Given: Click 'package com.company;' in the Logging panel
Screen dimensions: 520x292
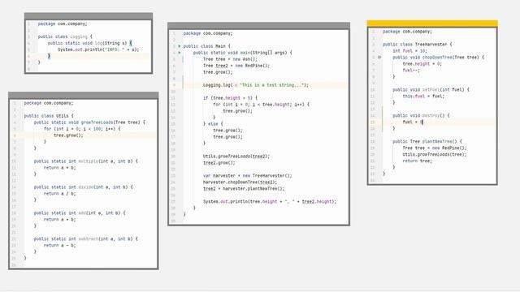Looking at the screenshot, I should point(63,24).
